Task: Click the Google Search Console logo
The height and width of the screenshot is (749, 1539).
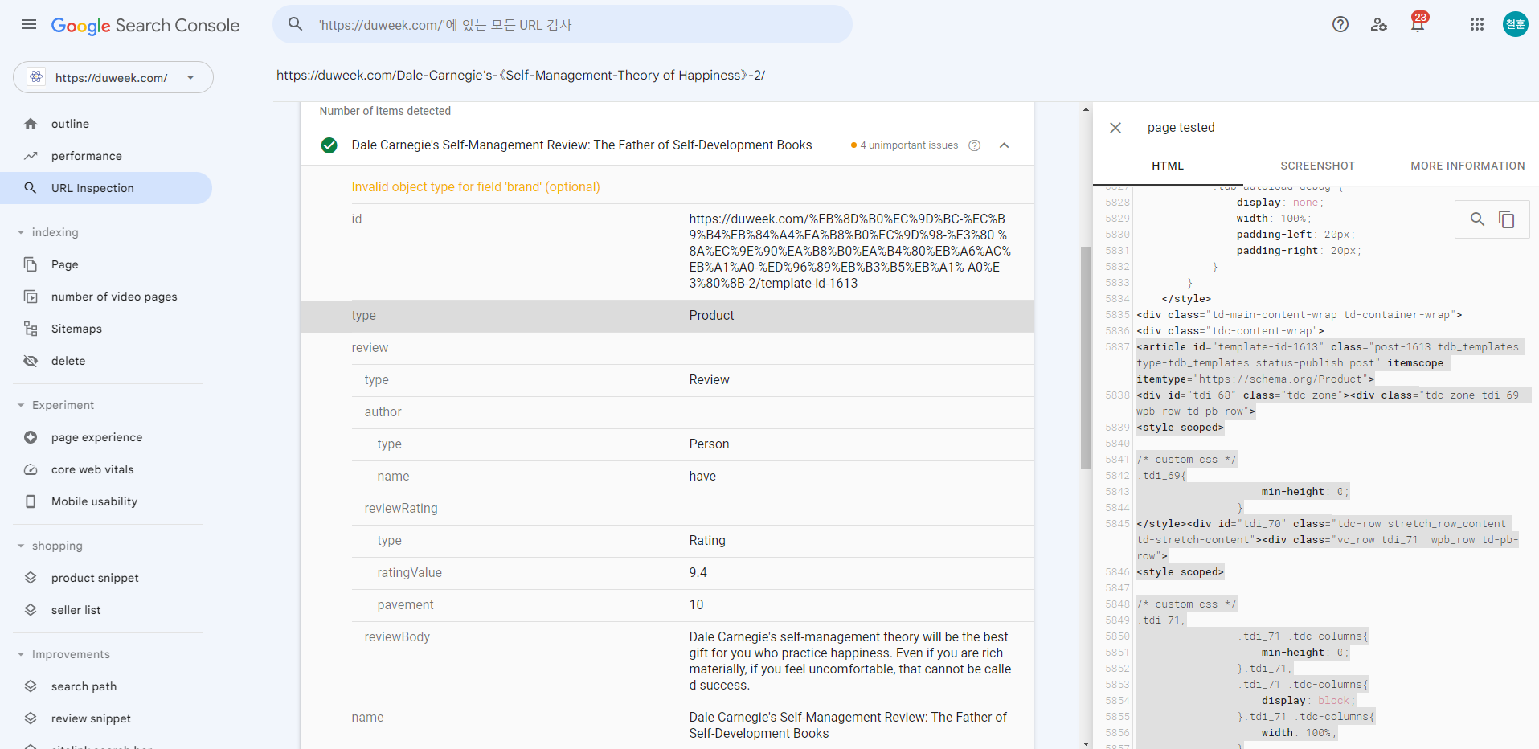Action: point(145,25)
